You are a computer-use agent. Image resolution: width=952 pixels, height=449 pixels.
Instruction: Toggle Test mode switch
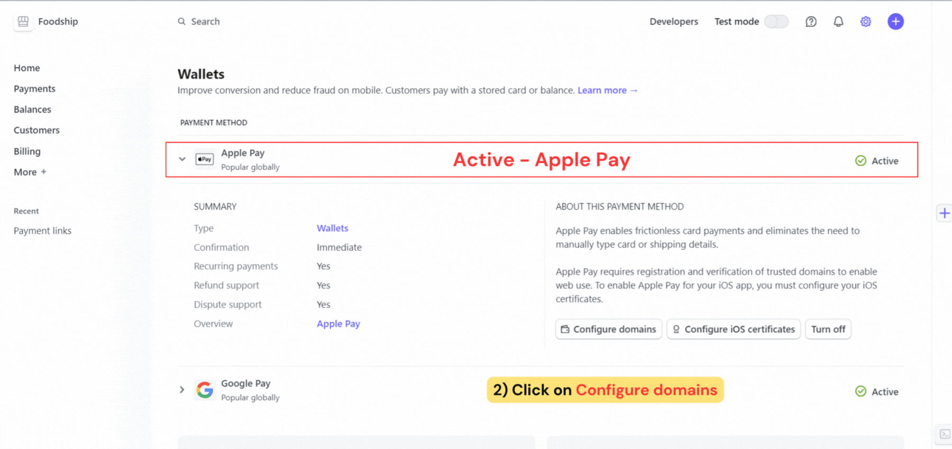[776, 22]
